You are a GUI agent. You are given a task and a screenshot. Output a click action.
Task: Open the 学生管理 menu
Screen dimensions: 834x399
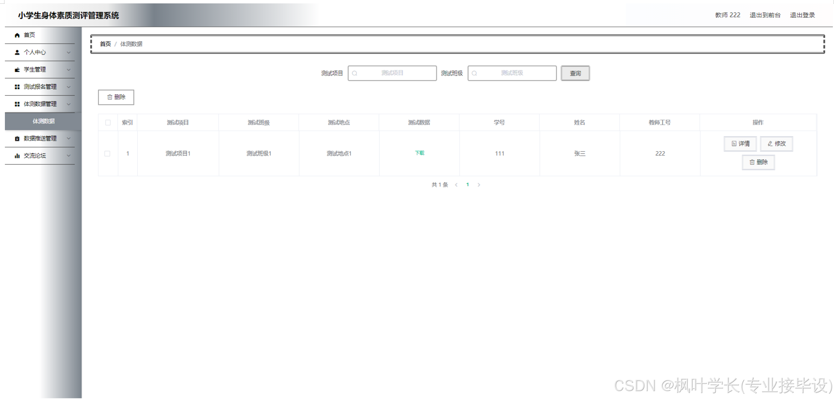pos(40,70)
